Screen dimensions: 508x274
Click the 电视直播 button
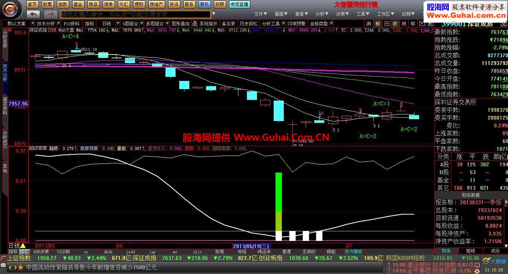coord(239,4)
